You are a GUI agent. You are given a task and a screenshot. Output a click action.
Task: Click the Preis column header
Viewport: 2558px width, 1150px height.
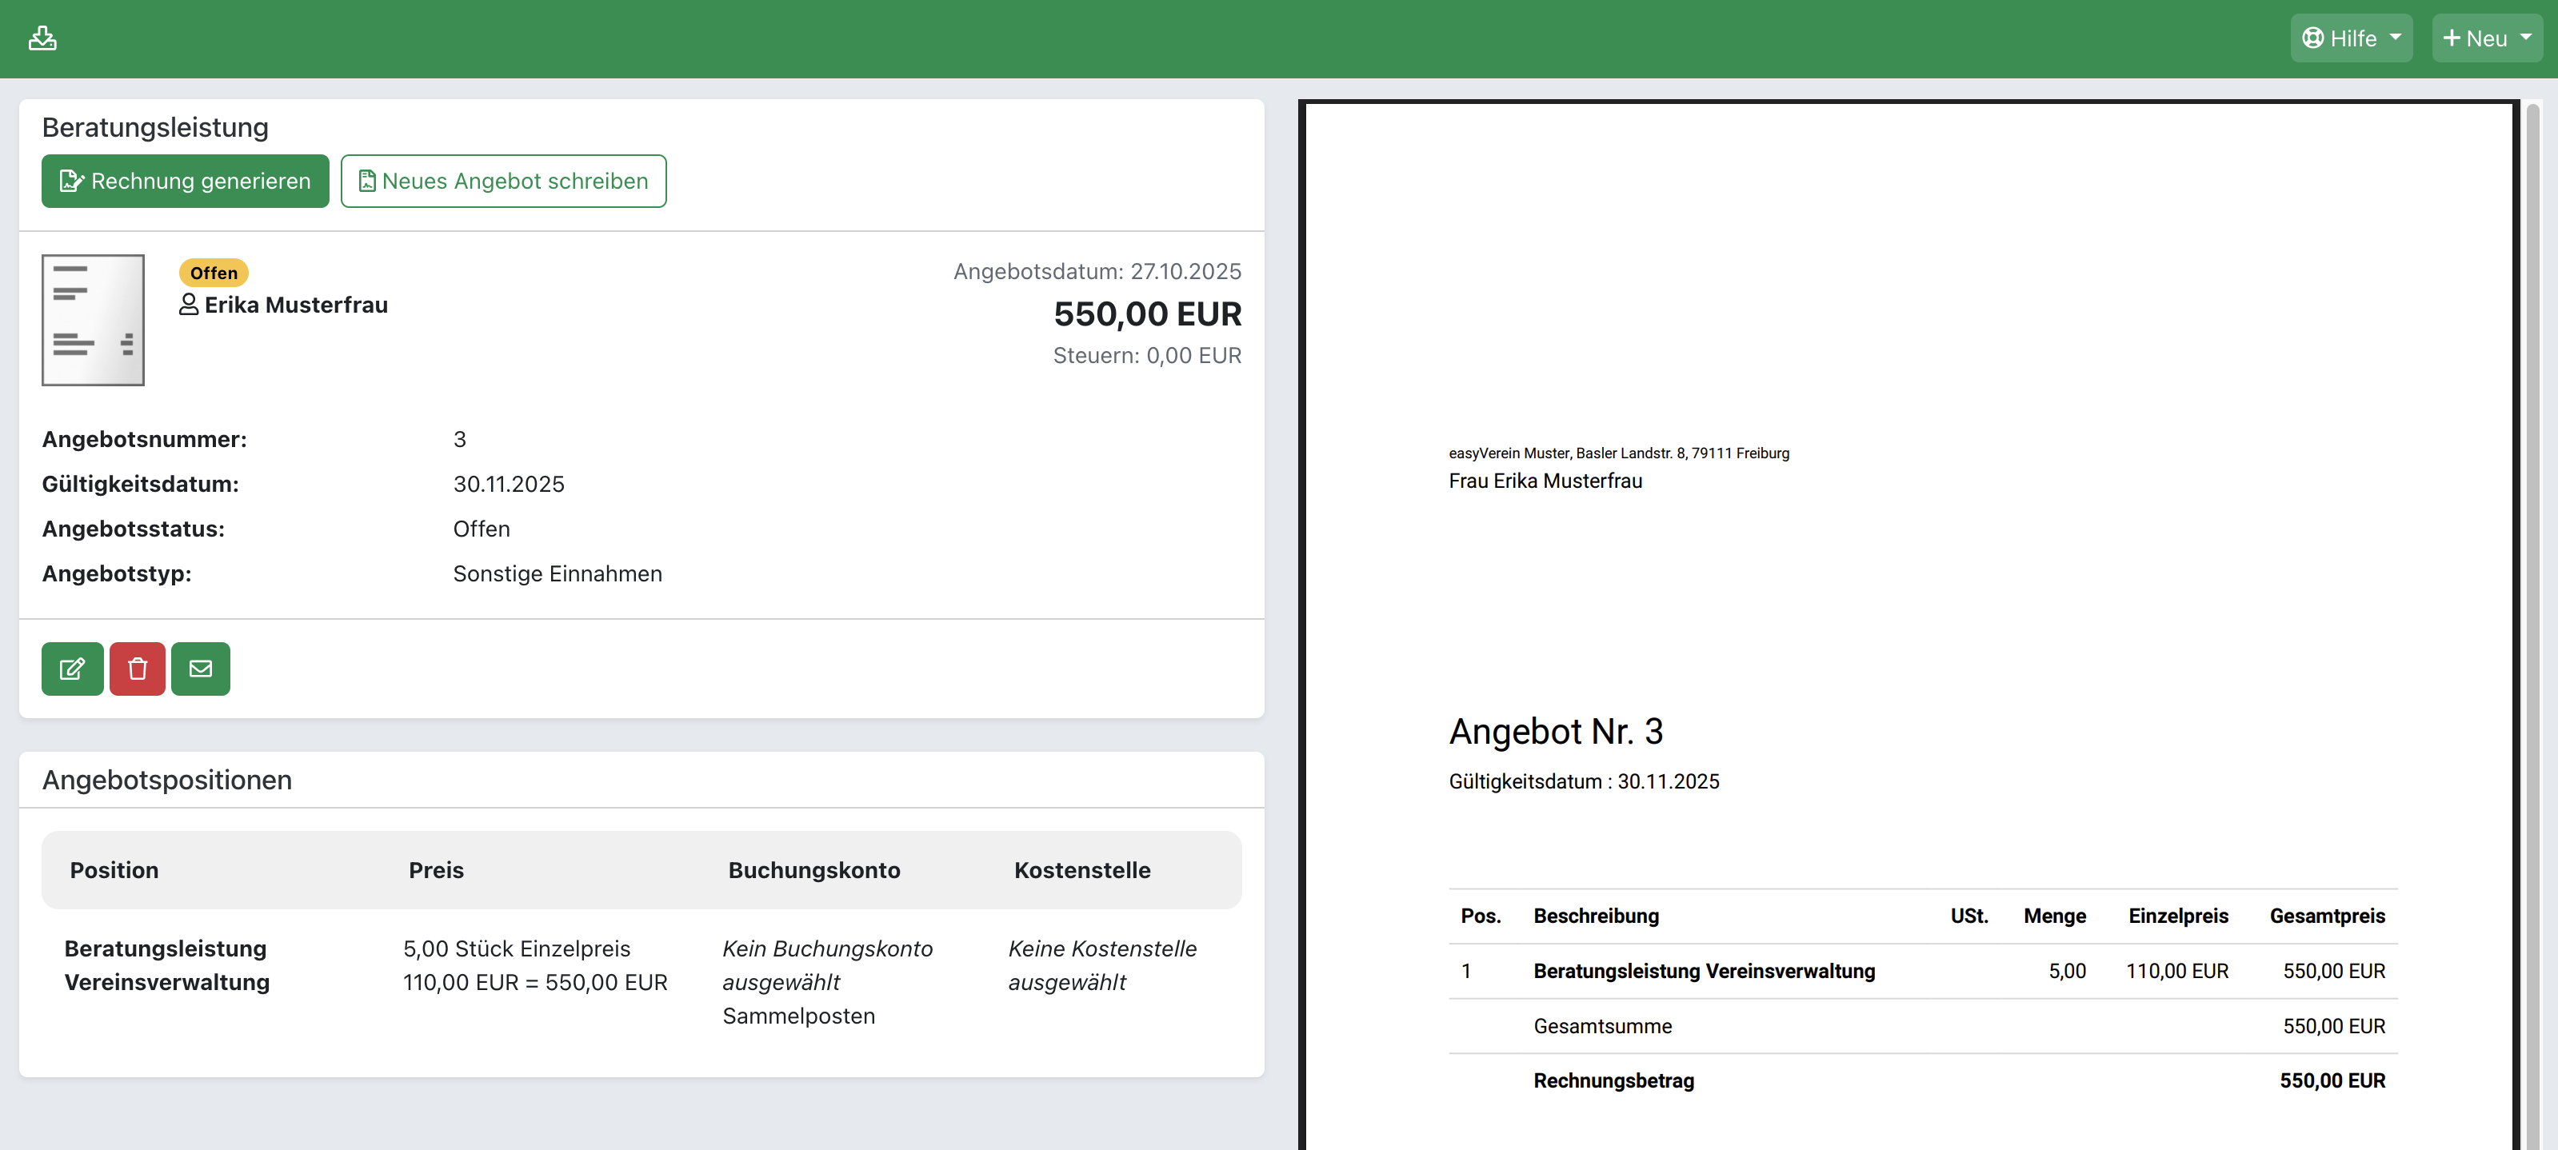pyautogui.click(x=436, y=870)
